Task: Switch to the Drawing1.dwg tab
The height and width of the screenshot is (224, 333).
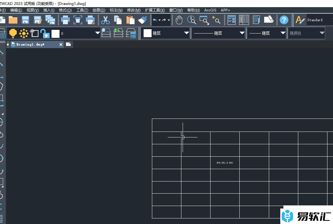Action: [x=34, y=44]
